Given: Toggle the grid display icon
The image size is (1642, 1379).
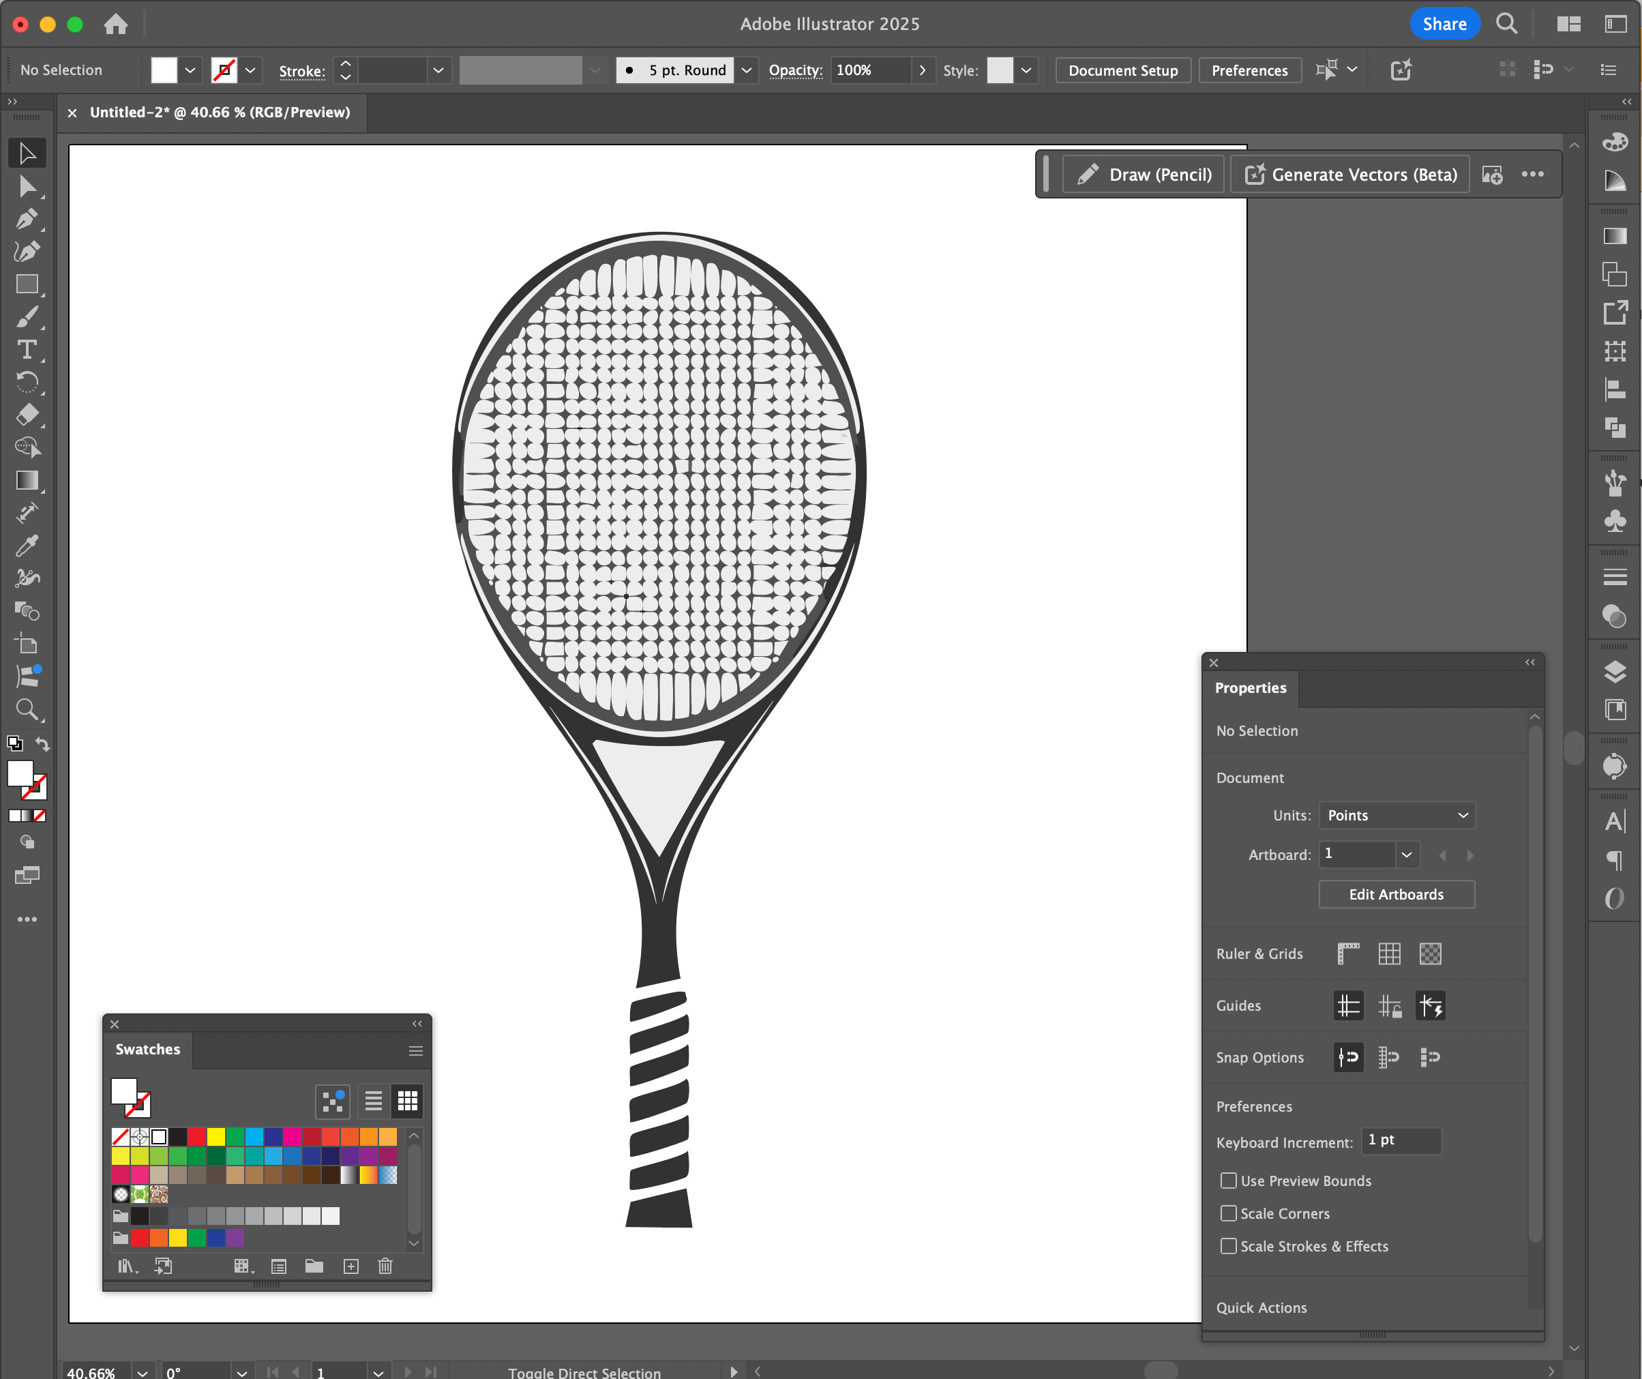Looking at the screenshot, I should (1390, 953).
